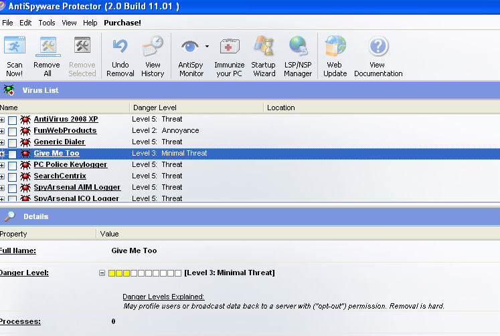Expand the AntiVirus 2008 XP tree node

[2, 120]
